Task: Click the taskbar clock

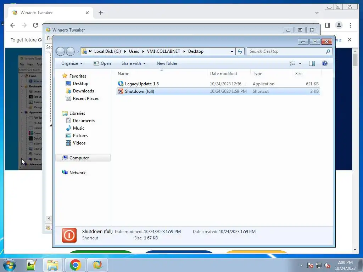Action: click(345, 265)
